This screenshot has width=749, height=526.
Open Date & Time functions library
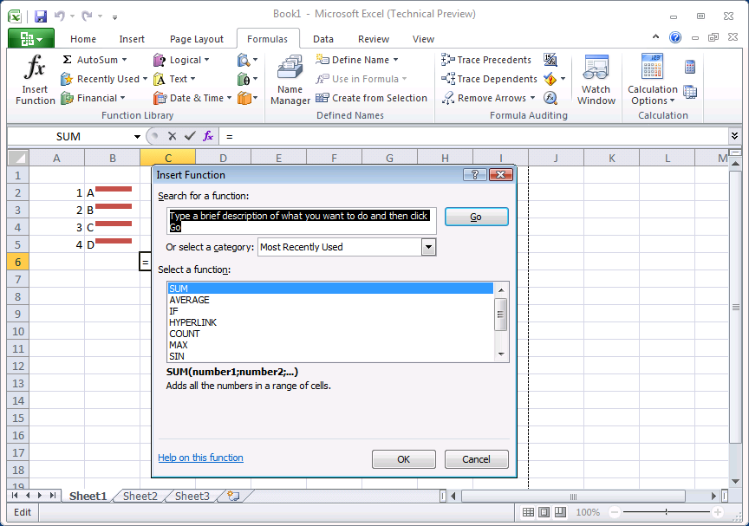point(192,98)
